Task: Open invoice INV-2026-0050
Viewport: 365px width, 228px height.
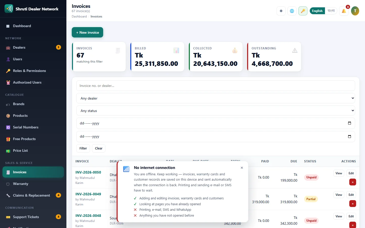Action: pyautogui.click(x=88, y=172)
